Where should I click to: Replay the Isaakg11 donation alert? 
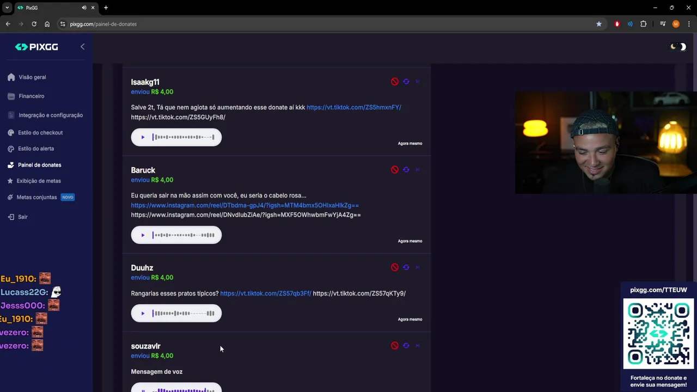tap(406, 82)
